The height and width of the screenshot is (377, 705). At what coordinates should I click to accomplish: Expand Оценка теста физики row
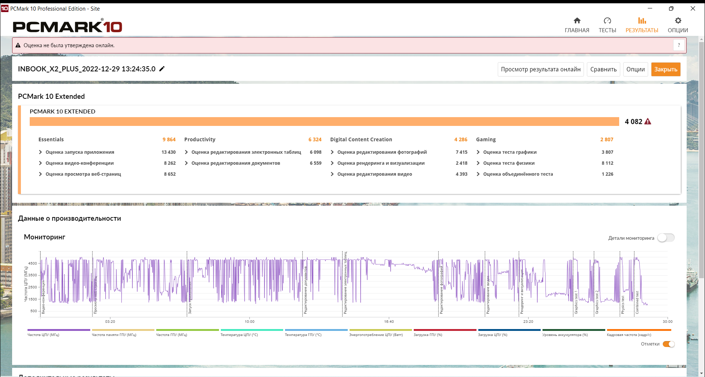pyautogui.click(x=545, y=163)
